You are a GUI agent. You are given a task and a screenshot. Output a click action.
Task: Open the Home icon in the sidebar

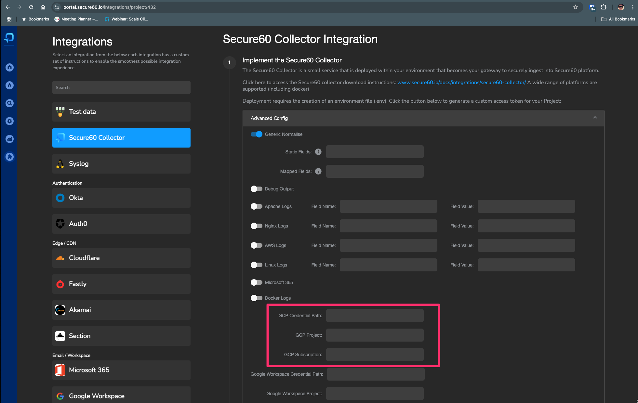tap(9, 67)
